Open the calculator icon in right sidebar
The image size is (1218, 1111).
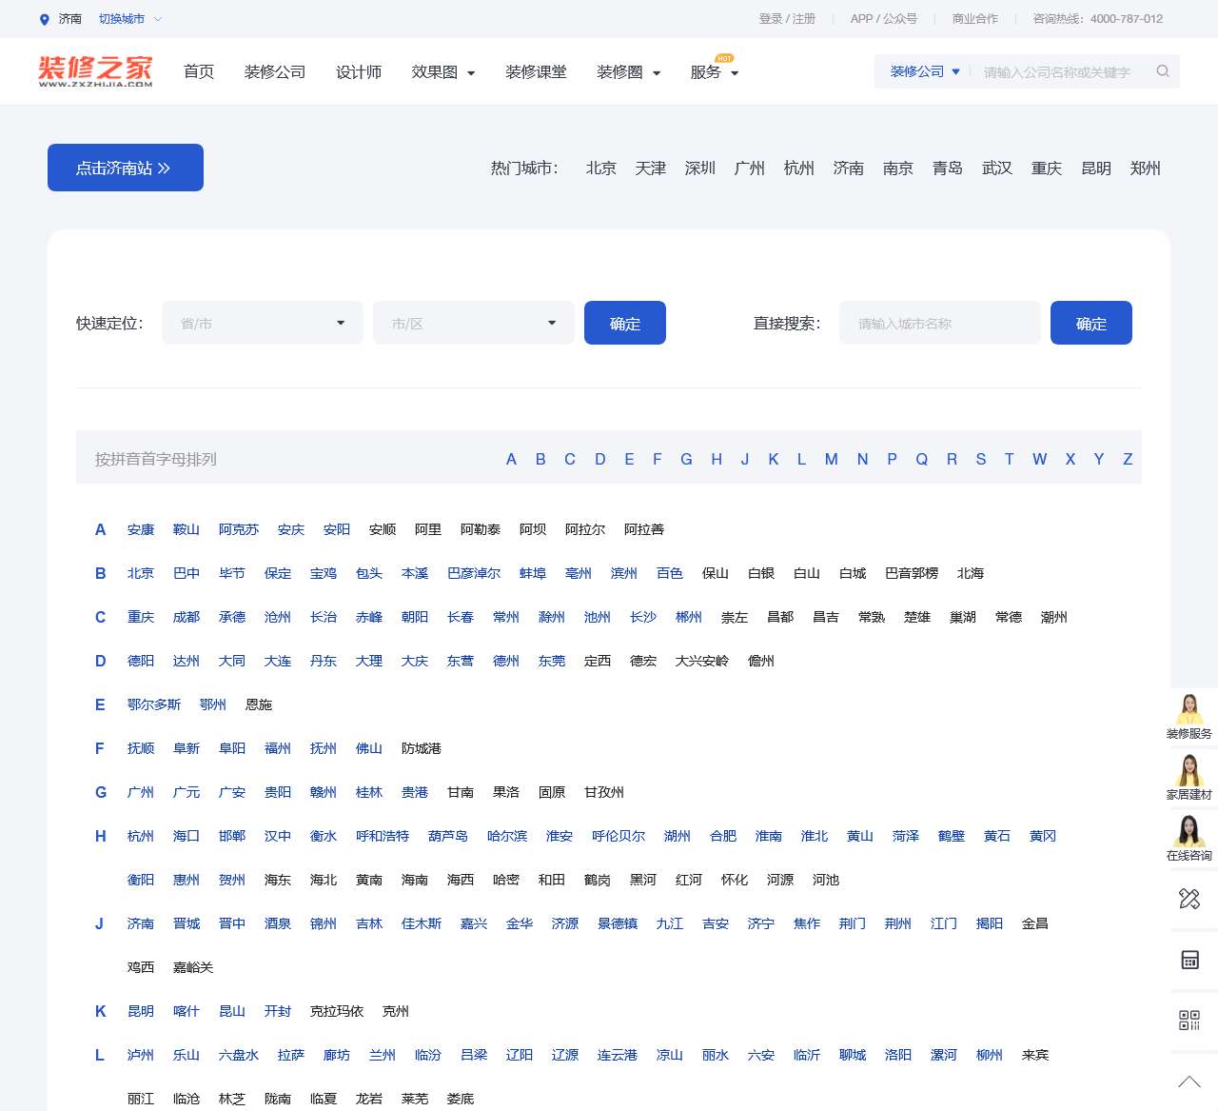pyautogui.click(x=1189, y=960)
